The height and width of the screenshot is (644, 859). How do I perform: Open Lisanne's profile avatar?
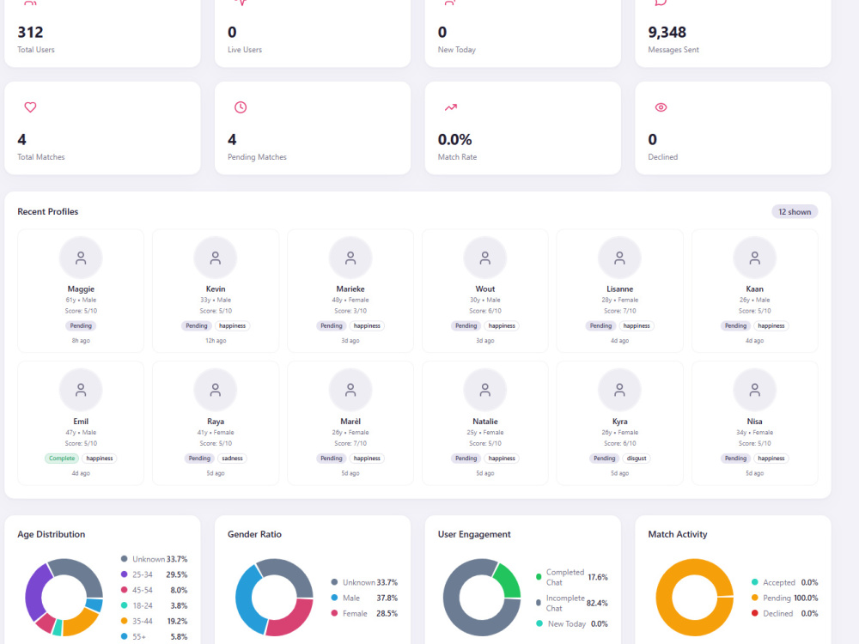pyautogui.click(x=619, y=258)
